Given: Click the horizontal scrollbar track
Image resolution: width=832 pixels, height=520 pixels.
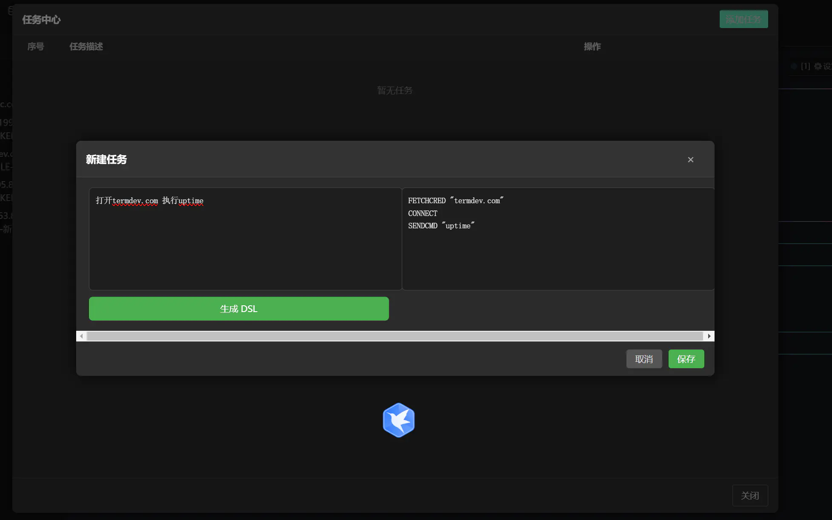Looking at the screenshot, I should [x=395, y=336].
